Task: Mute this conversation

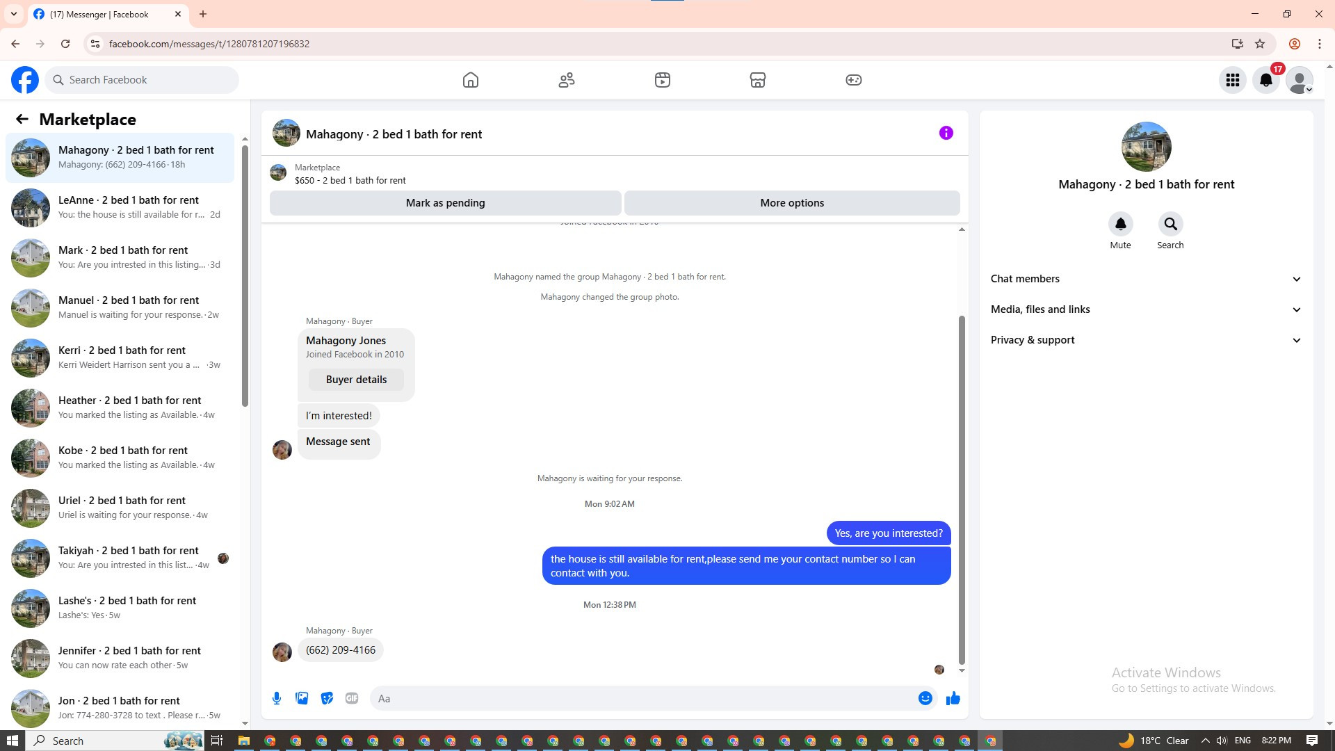Action: coord(1120,225)
